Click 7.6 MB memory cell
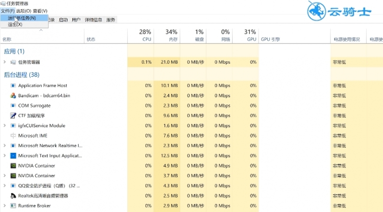The width and height of the screenshot is (383, 212). click(167, 136)
